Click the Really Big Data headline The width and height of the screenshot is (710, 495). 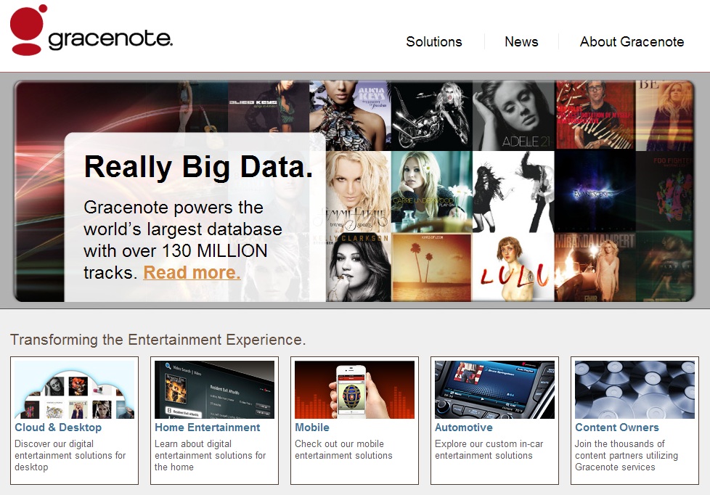pyautogui.click(x=198, y=167)
